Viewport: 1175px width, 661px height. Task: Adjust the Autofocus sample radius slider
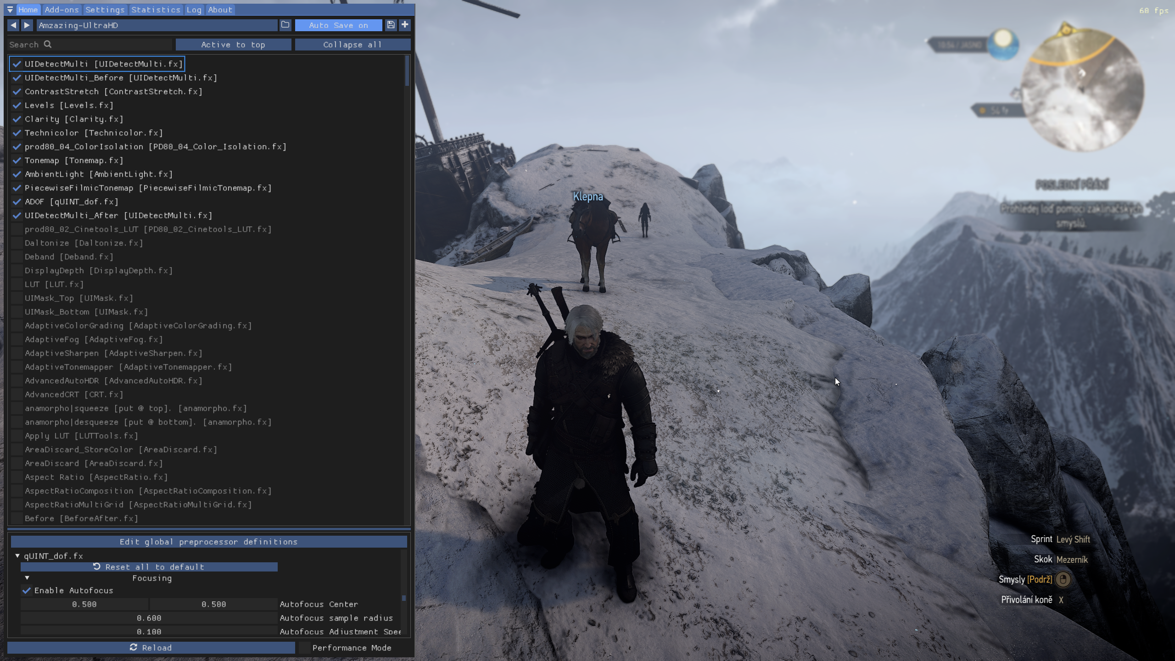point(149,618)
